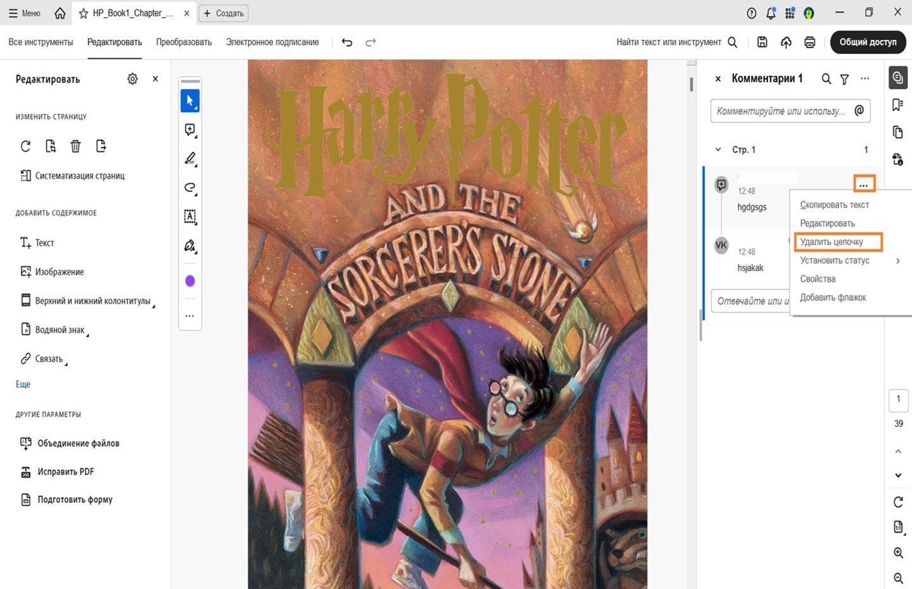Extract the page using the extract icon
Screen dimensions: 912x589
tap(101, 146)
